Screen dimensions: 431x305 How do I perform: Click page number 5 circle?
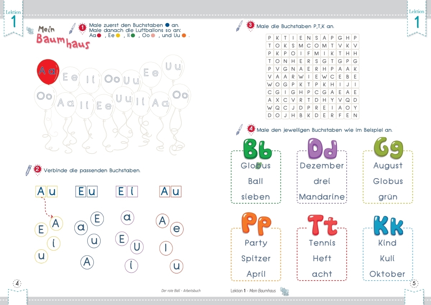click(414, 283)
